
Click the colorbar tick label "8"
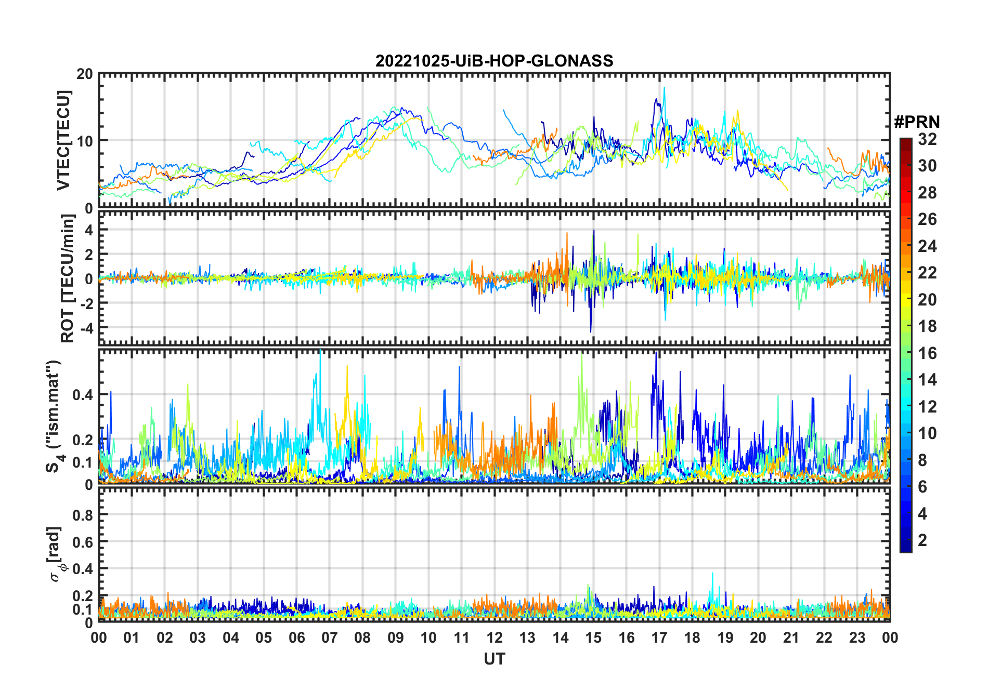tap(922, 460)
